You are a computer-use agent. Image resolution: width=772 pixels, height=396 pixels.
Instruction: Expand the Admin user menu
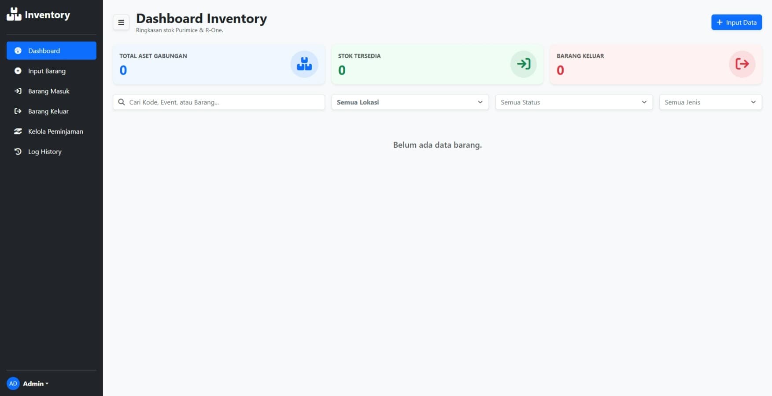point(36,384)
